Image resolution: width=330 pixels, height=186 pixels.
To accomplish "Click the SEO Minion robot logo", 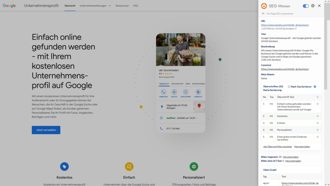I will click(264, 6).
